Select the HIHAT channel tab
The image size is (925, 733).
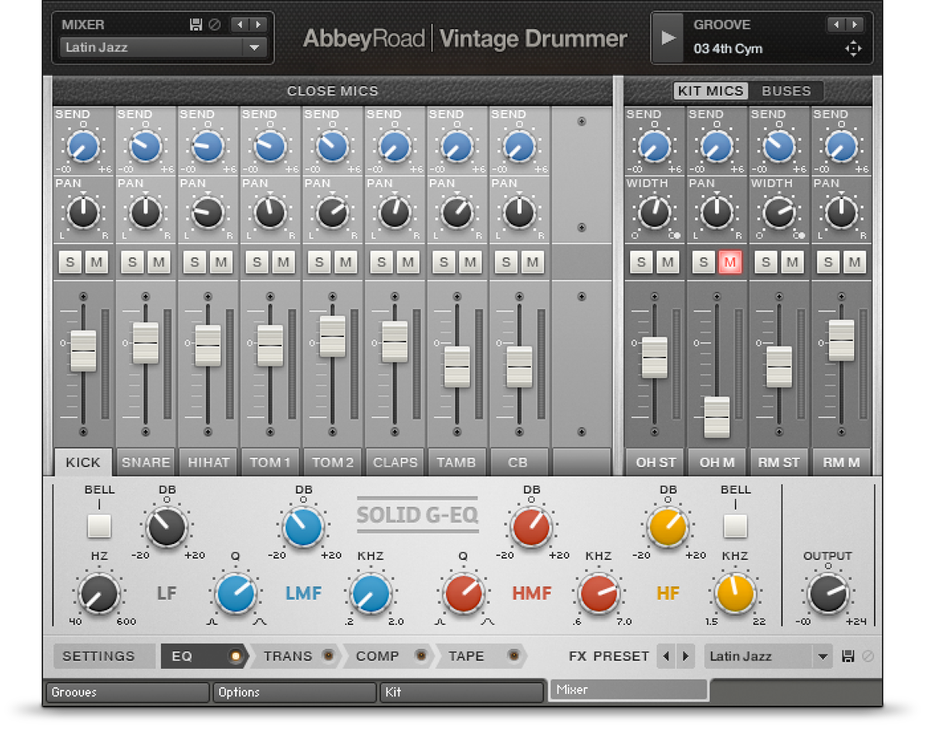[208, 462]
